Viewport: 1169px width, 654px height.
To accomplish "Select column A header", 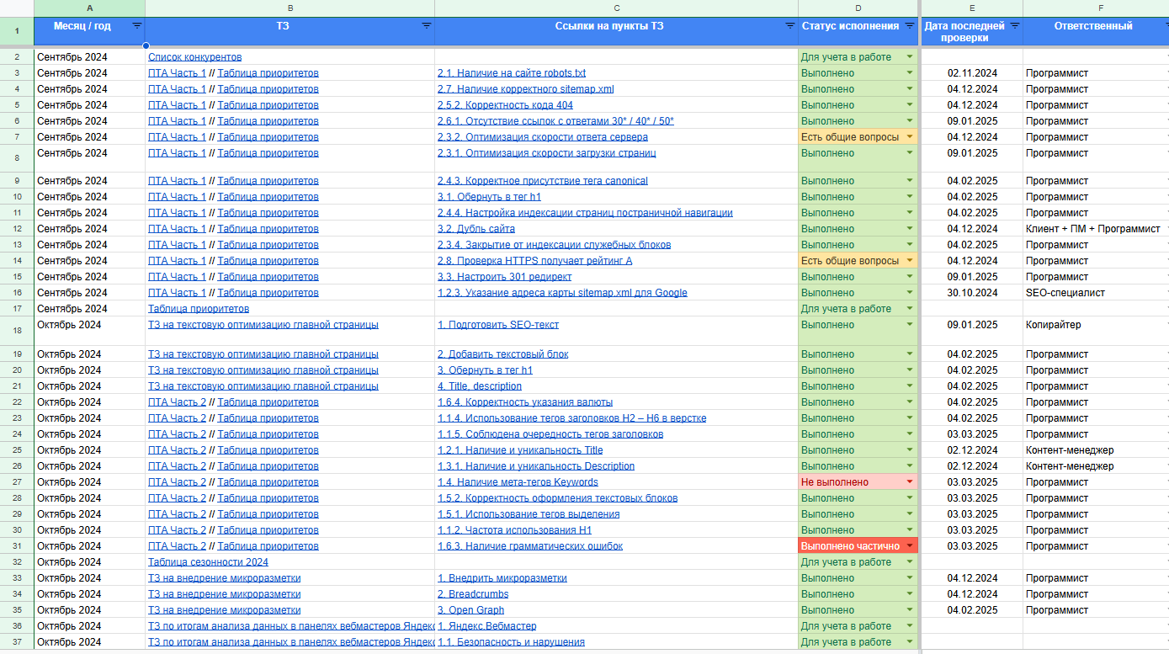I will (90, 8).
